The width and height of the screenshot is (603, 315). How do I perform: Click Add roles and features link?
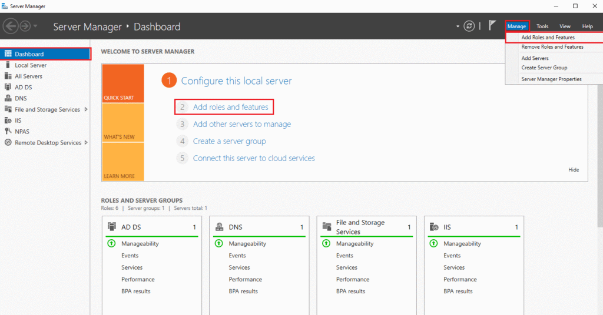[x=230, y=107]
